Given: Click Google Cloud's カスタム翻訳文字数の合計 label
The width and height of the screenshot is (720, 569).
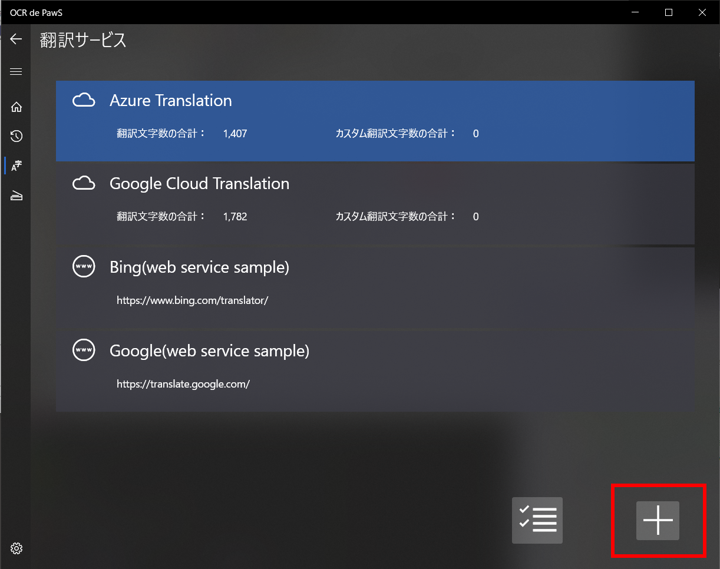Looking at the screenshot, I should [x=396, y=217].
